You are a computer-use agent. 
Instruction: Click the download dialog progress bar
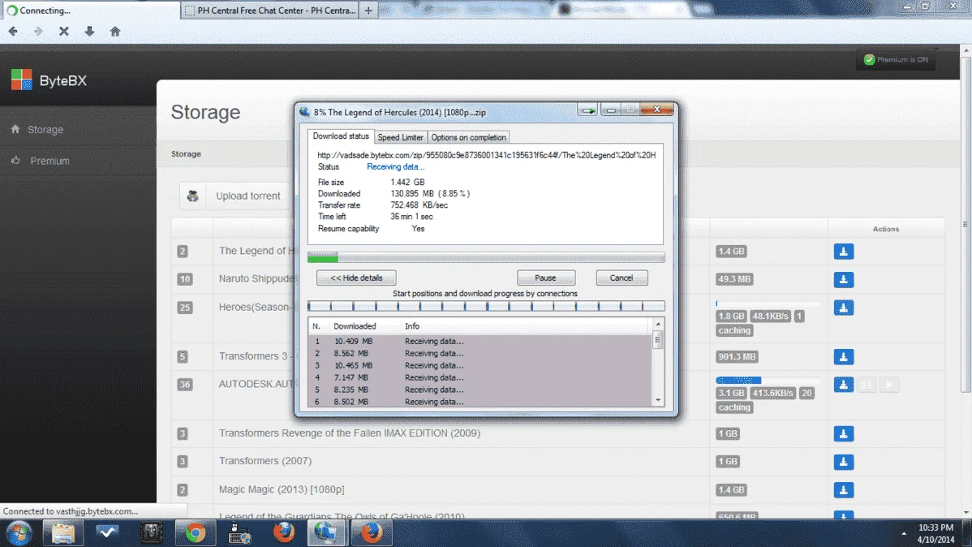click(x=486, y=257)
